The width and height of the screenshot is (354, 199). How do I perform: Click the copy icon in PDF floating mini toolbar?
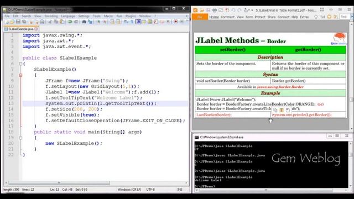[275, 110]
